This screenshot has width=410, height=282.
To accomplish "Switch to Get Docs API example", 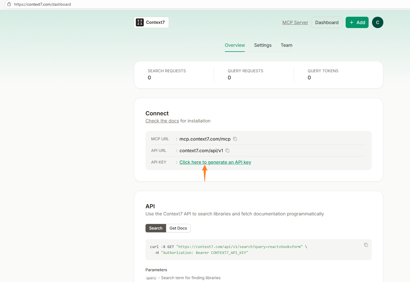I will (x=178, y=228).
